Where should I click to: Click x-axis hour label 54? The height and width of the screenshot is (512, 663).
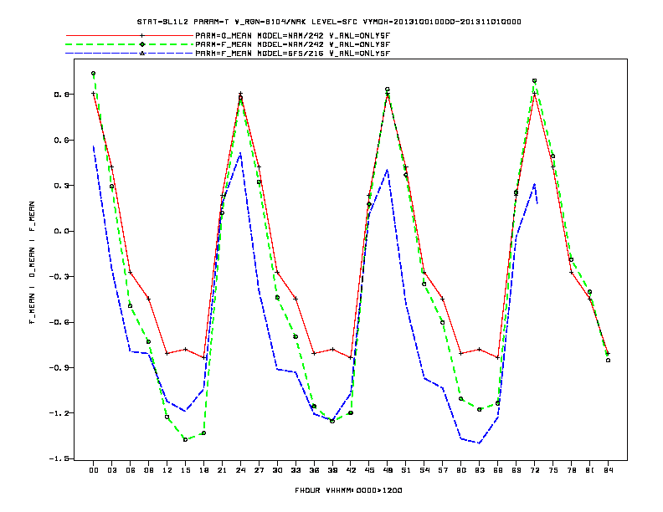[x=424, y=470]
